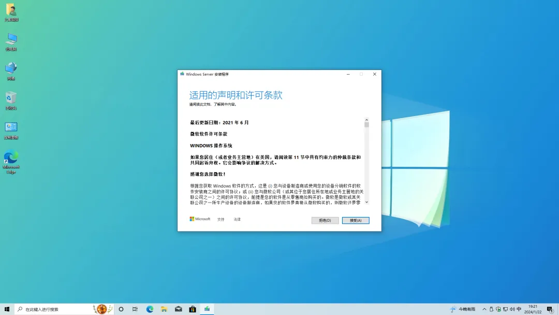The width and height of the screenshot is (559, 315).
Task: Click the Cortana circle icon on taskbar
Action: [x=121, y=309]
